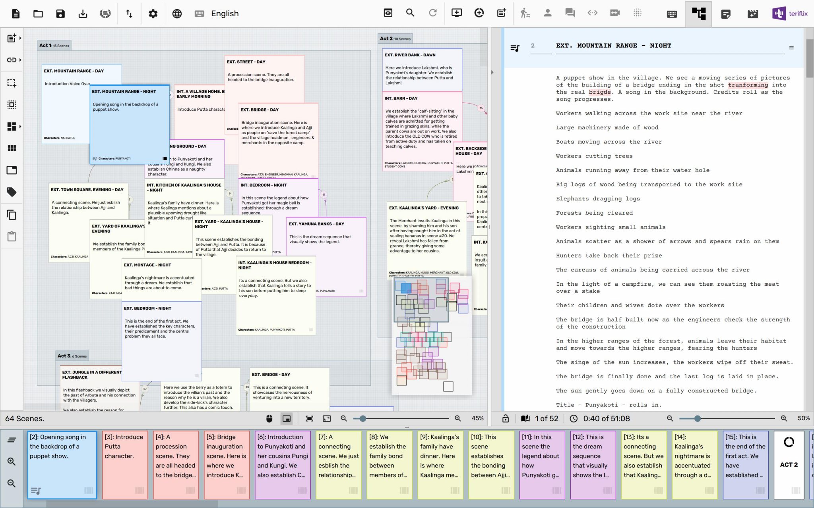Viewport: 814px width, 508px height.
Task: Toggle the minimap view in bottom bar
Action: coord(287,418)
